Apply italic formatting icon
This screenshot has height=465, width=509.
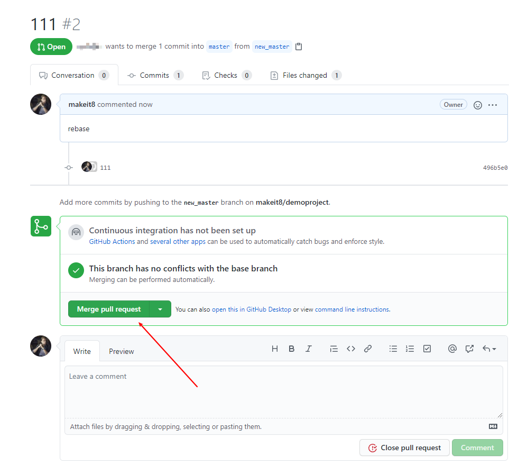coord(308,349)
